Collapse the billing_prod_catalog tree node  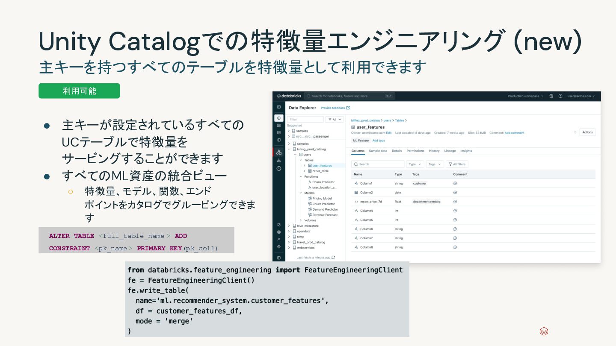pyautogui.click(x=289, y=150)
